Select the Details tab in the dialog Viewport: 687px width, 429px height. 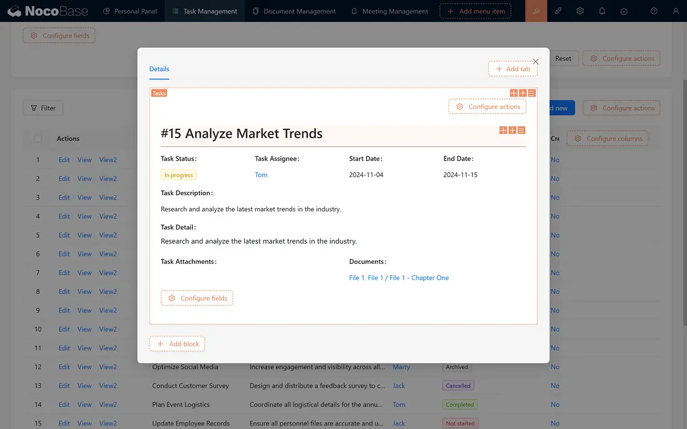coord(159,69)
